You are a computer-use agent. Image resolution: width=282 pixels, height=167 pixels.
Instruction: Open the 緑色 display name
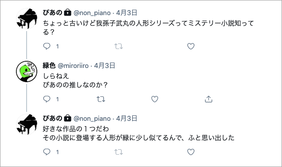(49, 66)
